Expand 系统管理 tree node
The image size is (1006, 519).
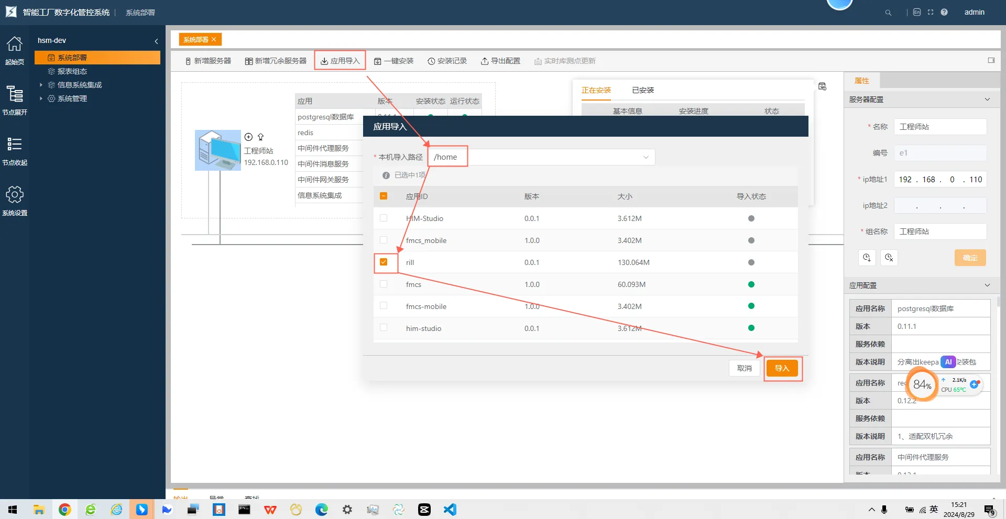(41, 98)
